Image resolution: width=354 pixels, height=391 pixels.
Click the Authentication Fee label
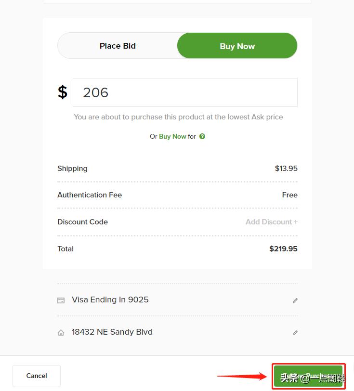coord(90,195)
